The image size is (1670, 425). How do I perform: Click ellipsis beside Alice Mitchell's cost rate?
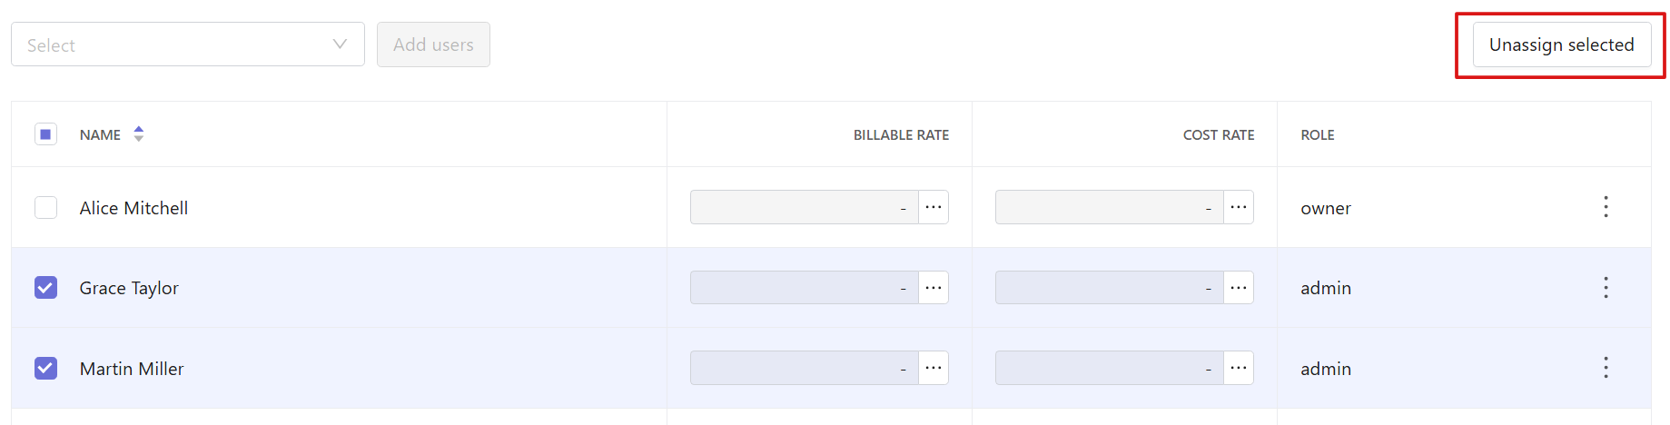(x=1239, y=207)
